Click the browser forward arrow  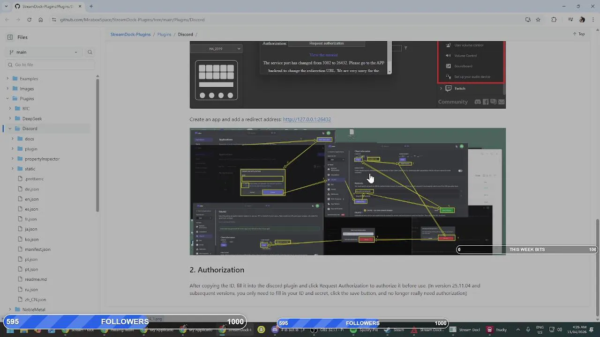[18, 20]
